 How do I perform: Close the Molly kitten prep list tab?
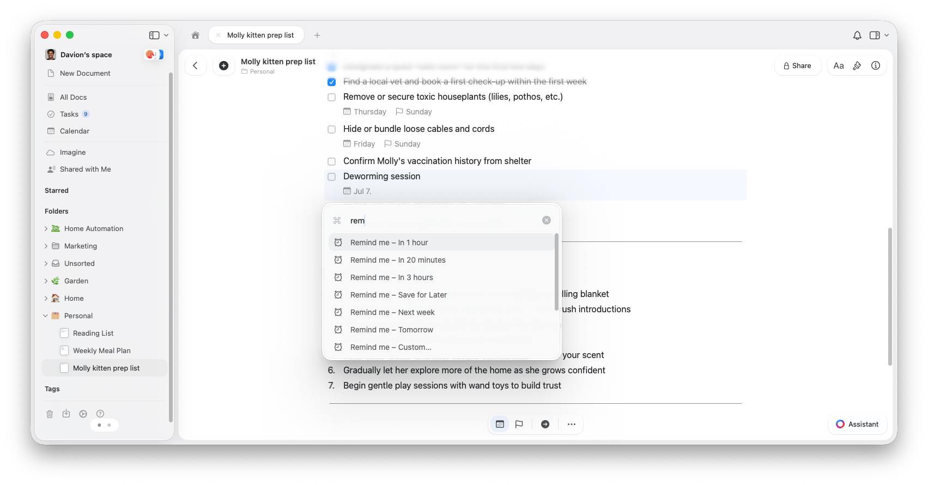pyautogui.click(x=219, y=35)
